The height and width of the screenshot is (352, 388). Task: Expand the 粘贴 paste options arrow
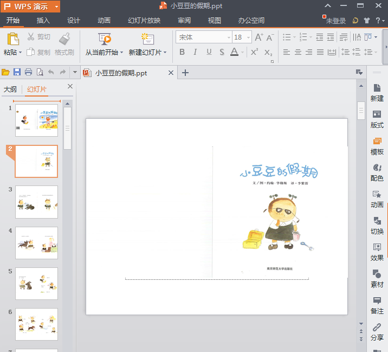pos(20,53)
